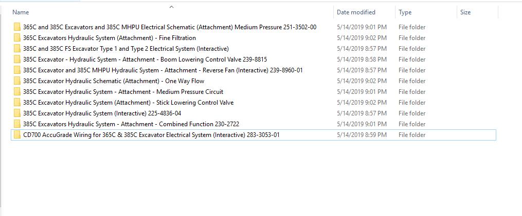This screenshot has height=216, width=522.
Task: Click folder icon for Medium Pressure Circuit
Action: 17,92
